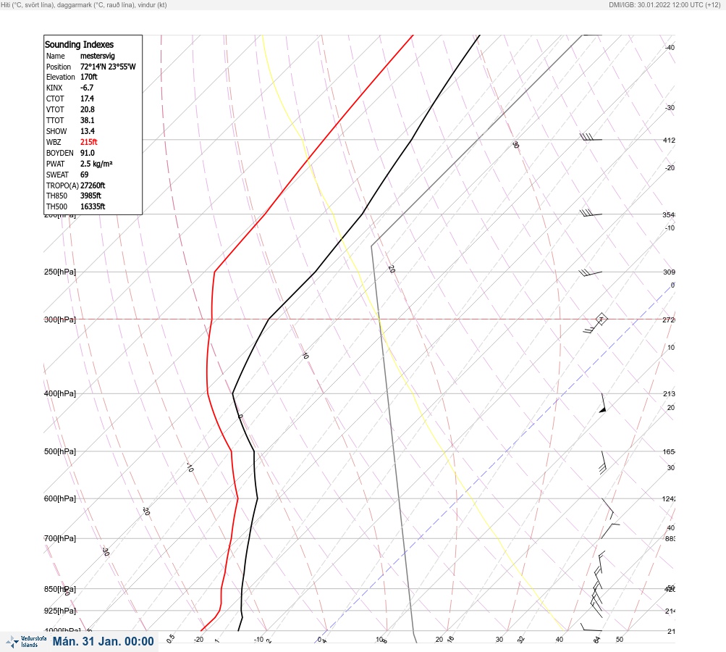Image resolution: width=726 pixels, height=652 pixels.
Task: Click the PWAT value 2.5 kg/m²
Action: pos(96,164)
